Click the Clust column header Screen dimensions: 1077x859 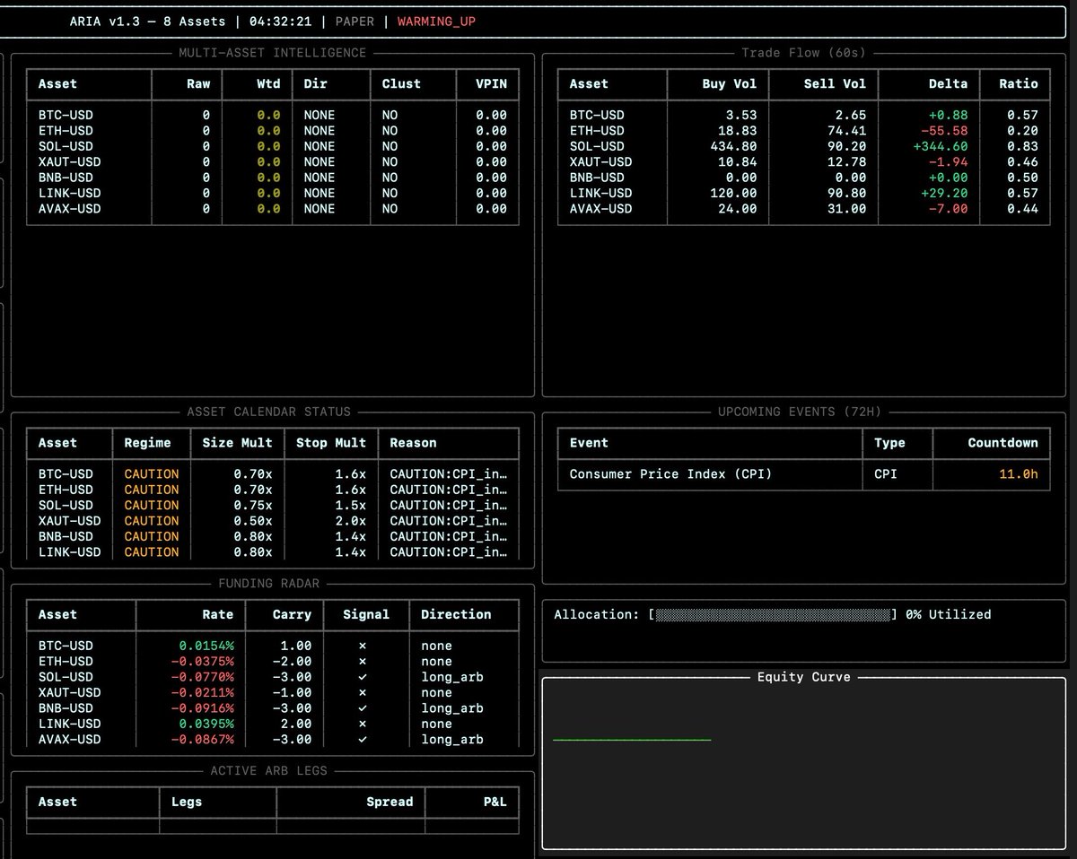coord(401,83)
